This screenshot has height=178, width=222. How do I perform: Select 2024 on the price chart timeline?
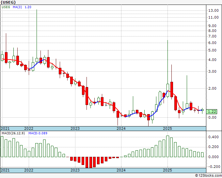point(121,128)
